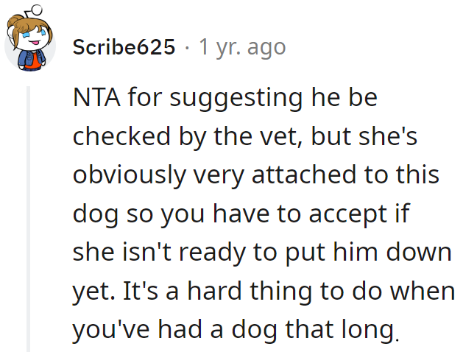Open Scribe625's avatar profile picture
Image resolution: width=463 pixels, height=352 pixels.
click(30, 39)
